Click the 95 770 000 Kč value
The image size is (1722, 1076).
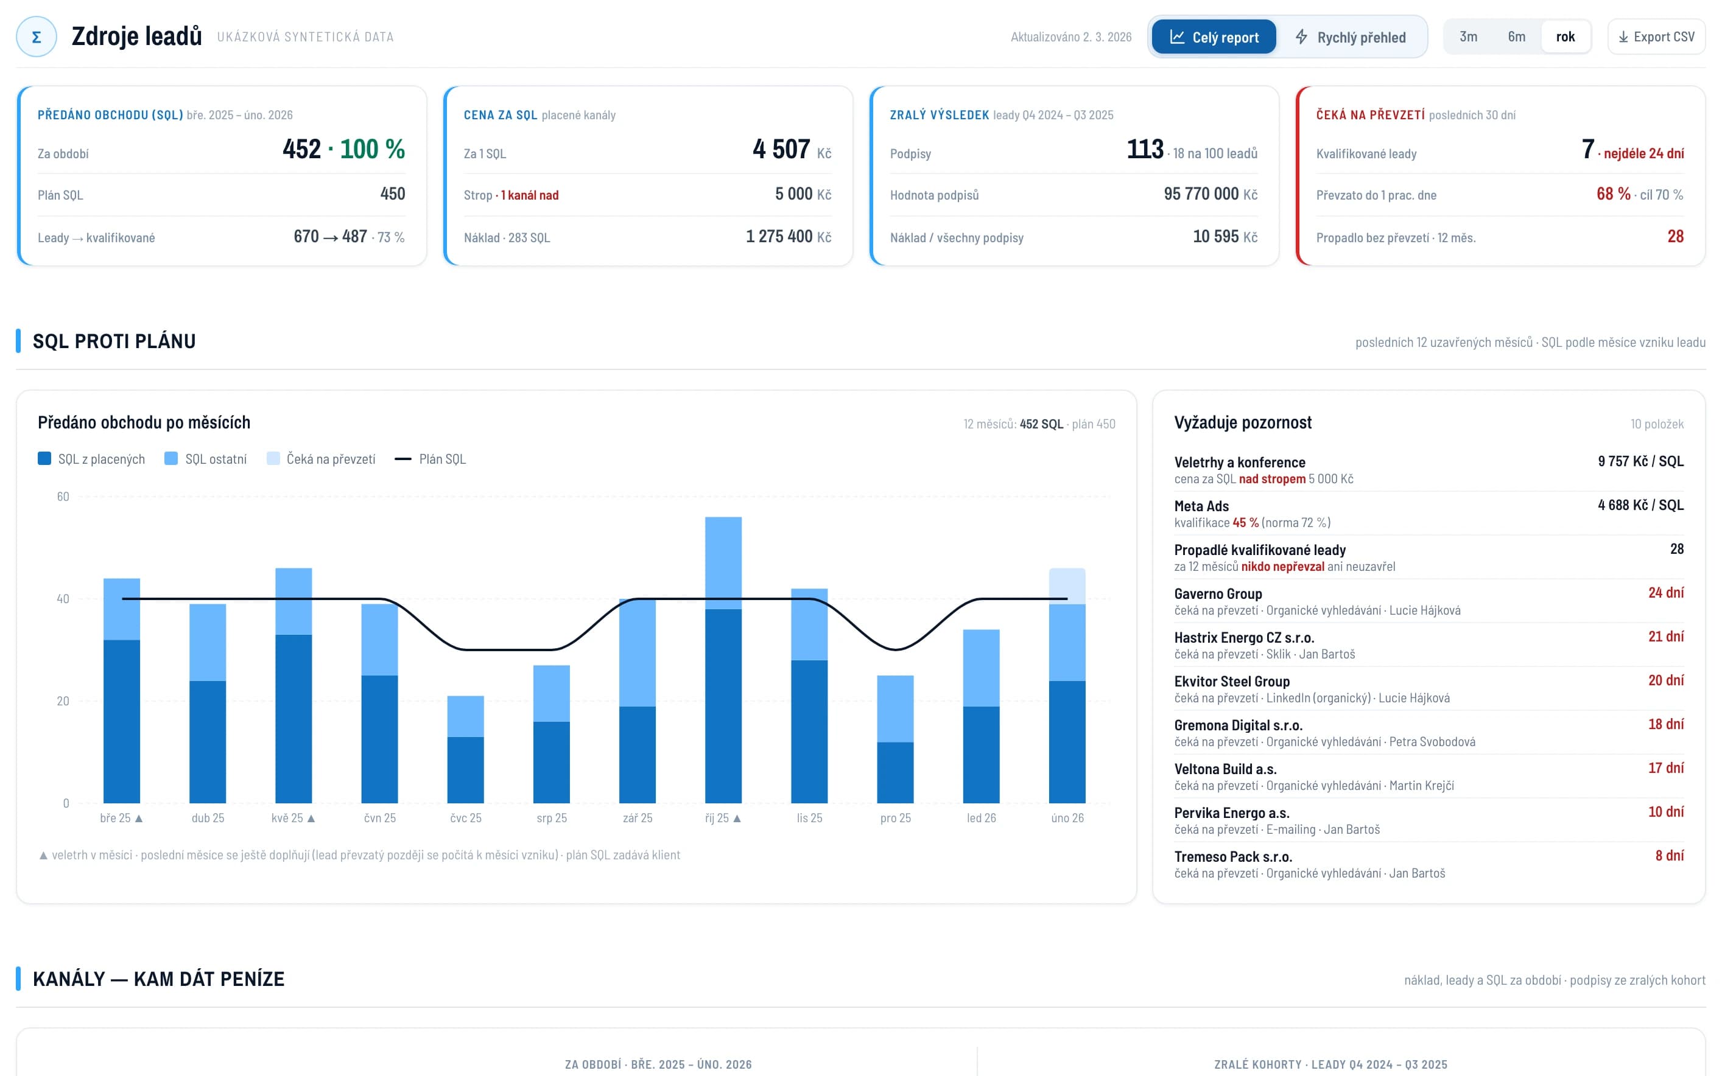click(1210, 194)
